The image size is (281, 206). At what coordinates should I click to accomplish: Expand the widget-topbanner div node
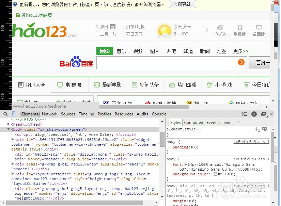coord(13,139)
